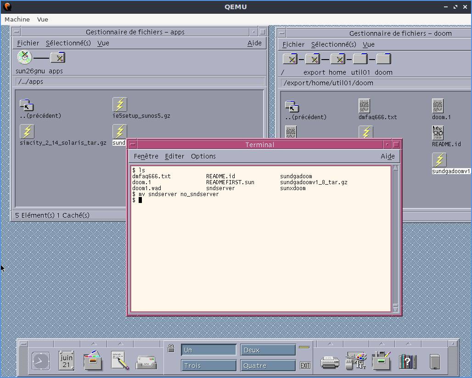Open Sélectionné(s) menu in doom window
Screen dimensions: 472x378
tap(333, 44)
